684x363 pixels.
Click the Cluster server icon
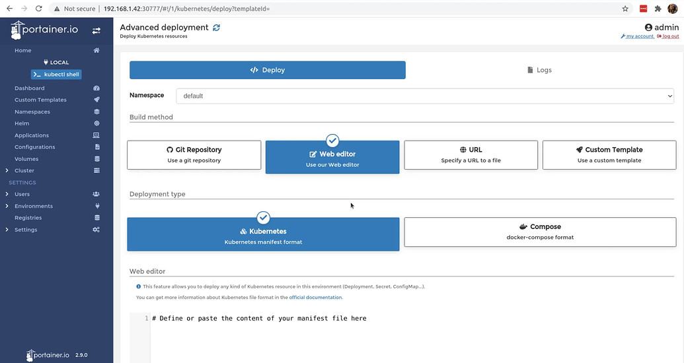point(96,170)
